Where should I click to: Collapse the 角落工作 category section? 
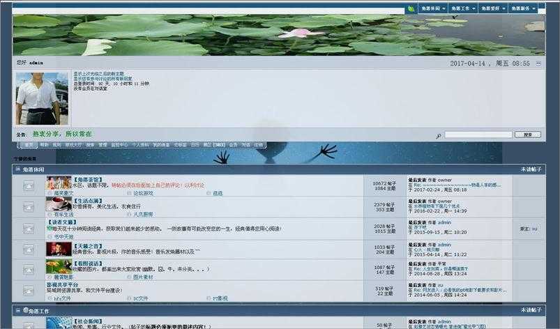tap(17, 311)
